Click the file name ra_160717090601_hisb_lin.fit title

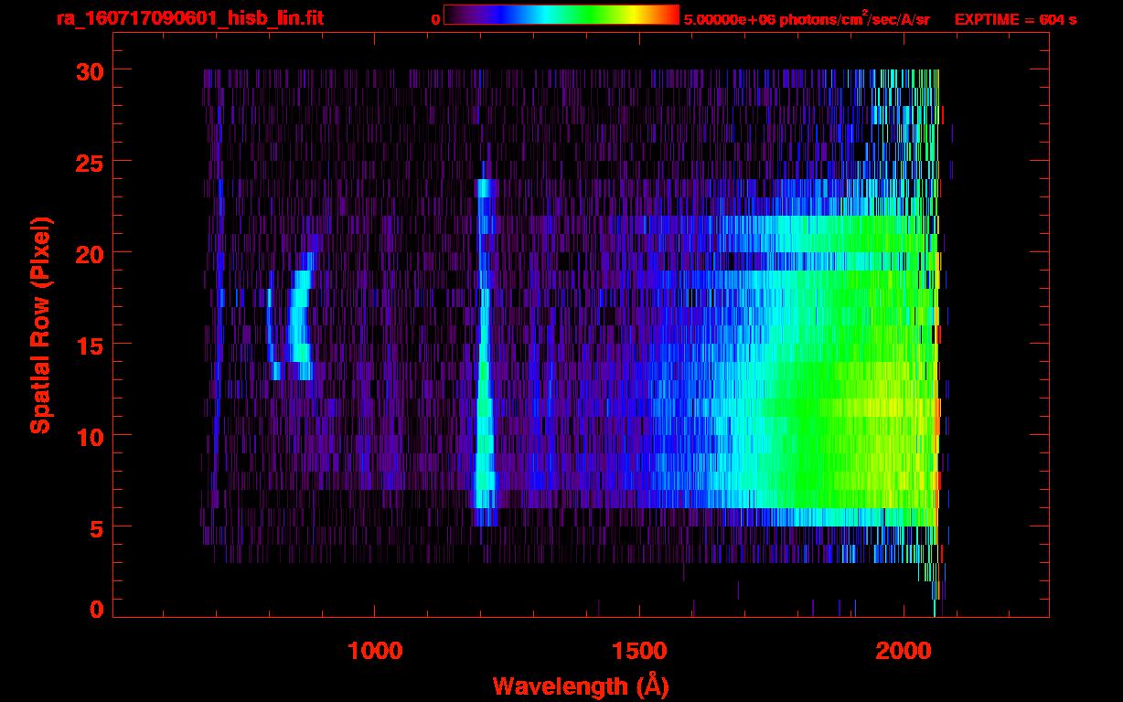pyautogui.click(x=189, y=18)
